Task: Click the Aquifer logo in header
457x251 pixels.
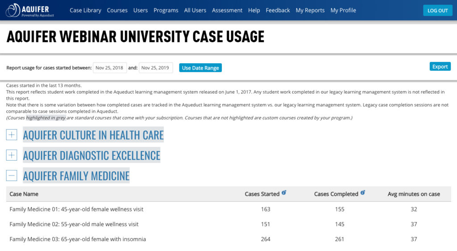Action: pos(30,11)
